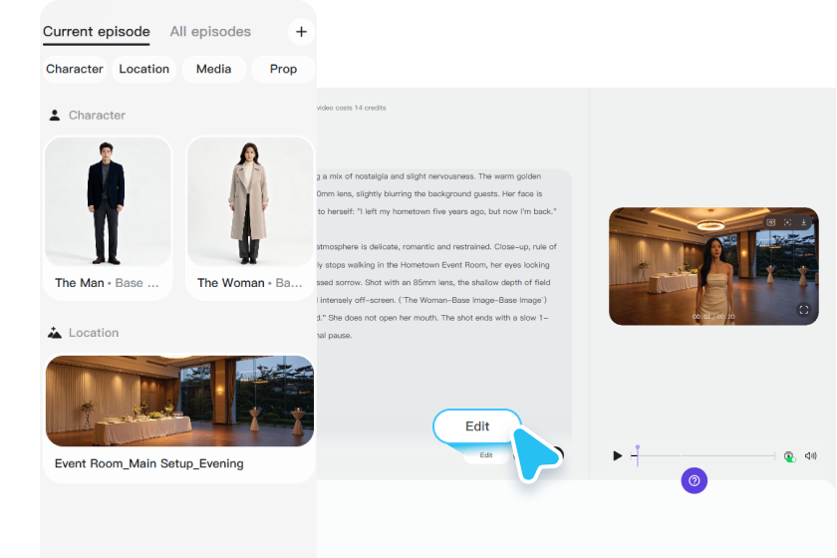Screen dimensions: 837x558
Task: Click the "The Woman • Ba..." label
Action: (x=250, y=283)
